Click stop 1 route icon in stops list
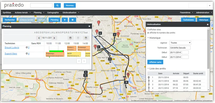The height and width of the screenshot is (103, 215). (149, 78)
